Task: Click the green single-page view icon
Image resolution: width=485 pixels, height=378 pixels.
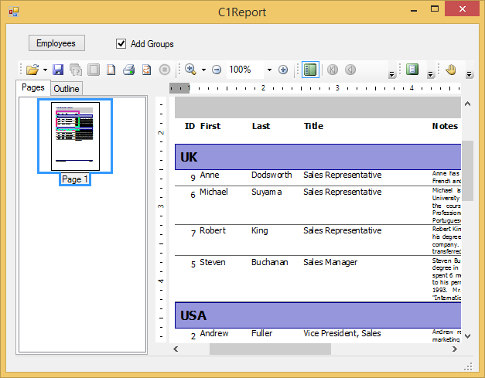Action: pos(310,70)
